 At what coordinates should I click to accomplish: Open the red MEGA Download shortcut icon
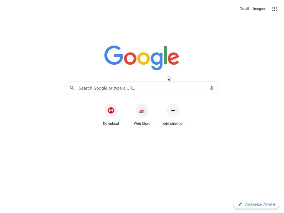[x=111, y=110]
